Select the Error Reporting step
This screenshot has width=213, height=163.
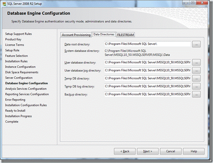pyautogui.click(x=15, y=100)
